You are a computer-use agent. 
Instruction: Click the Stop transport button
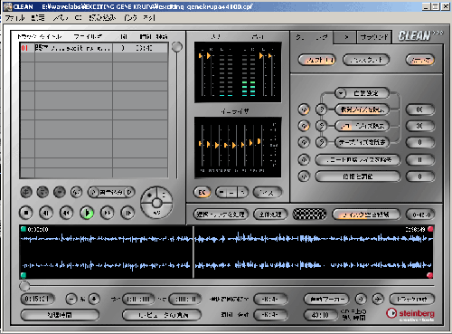(26, 213)
